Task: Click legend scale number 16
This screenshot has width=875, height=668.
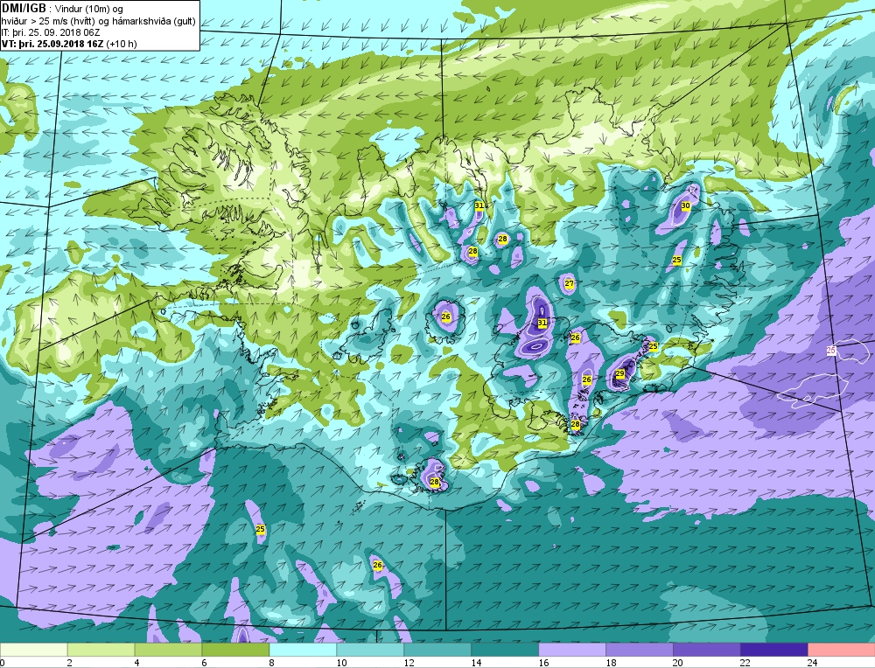Action: tap(543, 663)
